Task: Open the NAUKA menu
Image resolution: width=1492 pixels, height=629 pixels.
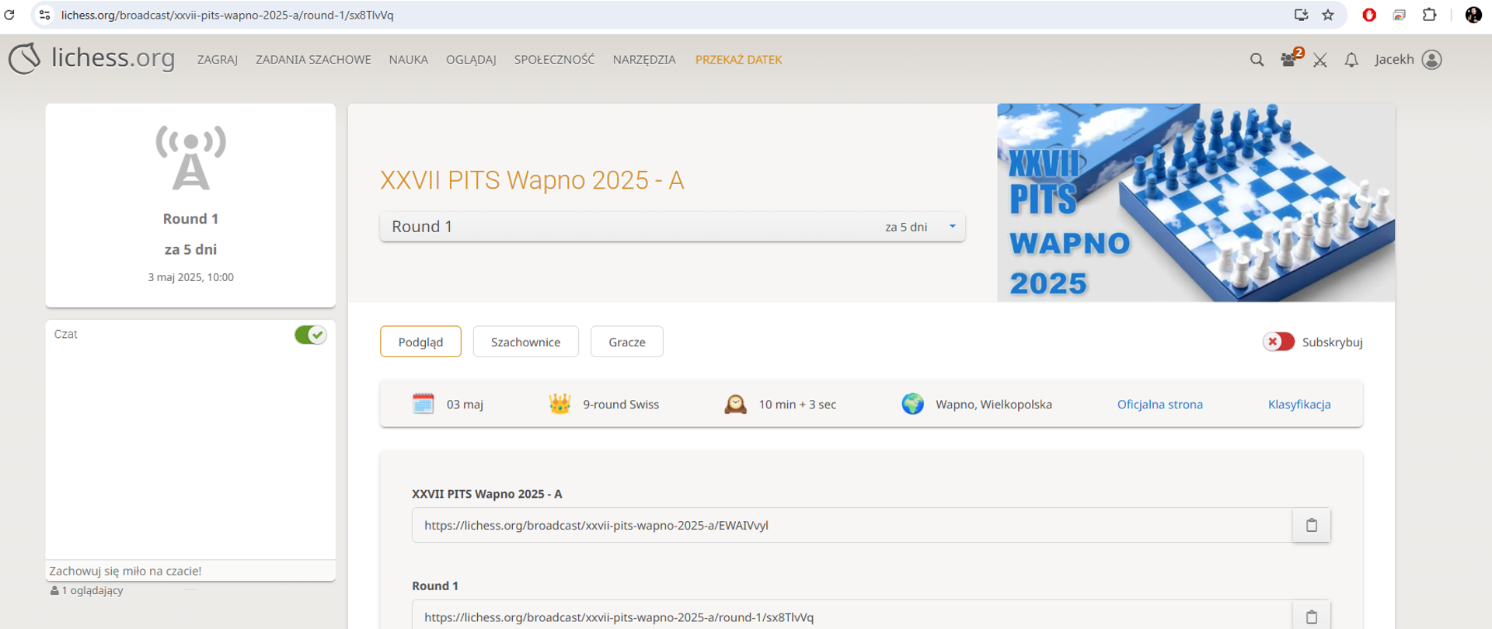Action: coord(409,60)
